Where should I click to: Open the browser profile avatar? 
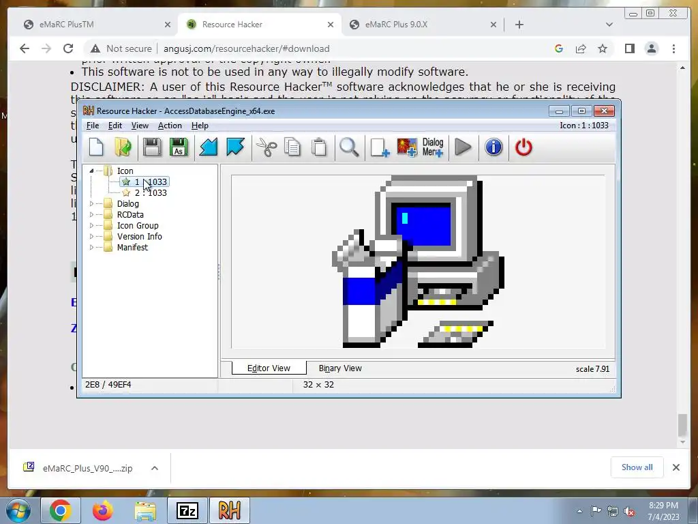coord(651,48)
